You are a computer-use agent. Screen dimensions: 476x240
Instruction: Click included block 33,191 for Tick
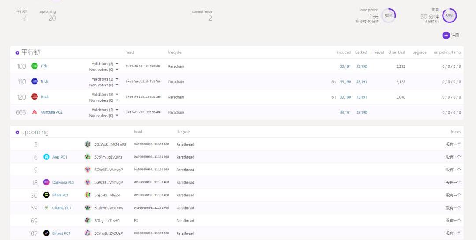[345, 66]
